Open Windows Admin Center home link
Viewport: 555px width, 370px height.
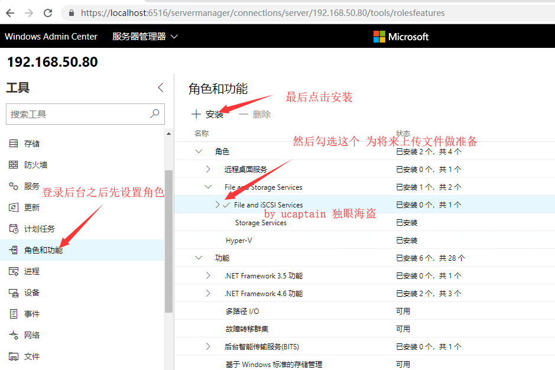(x=51, y=37)
